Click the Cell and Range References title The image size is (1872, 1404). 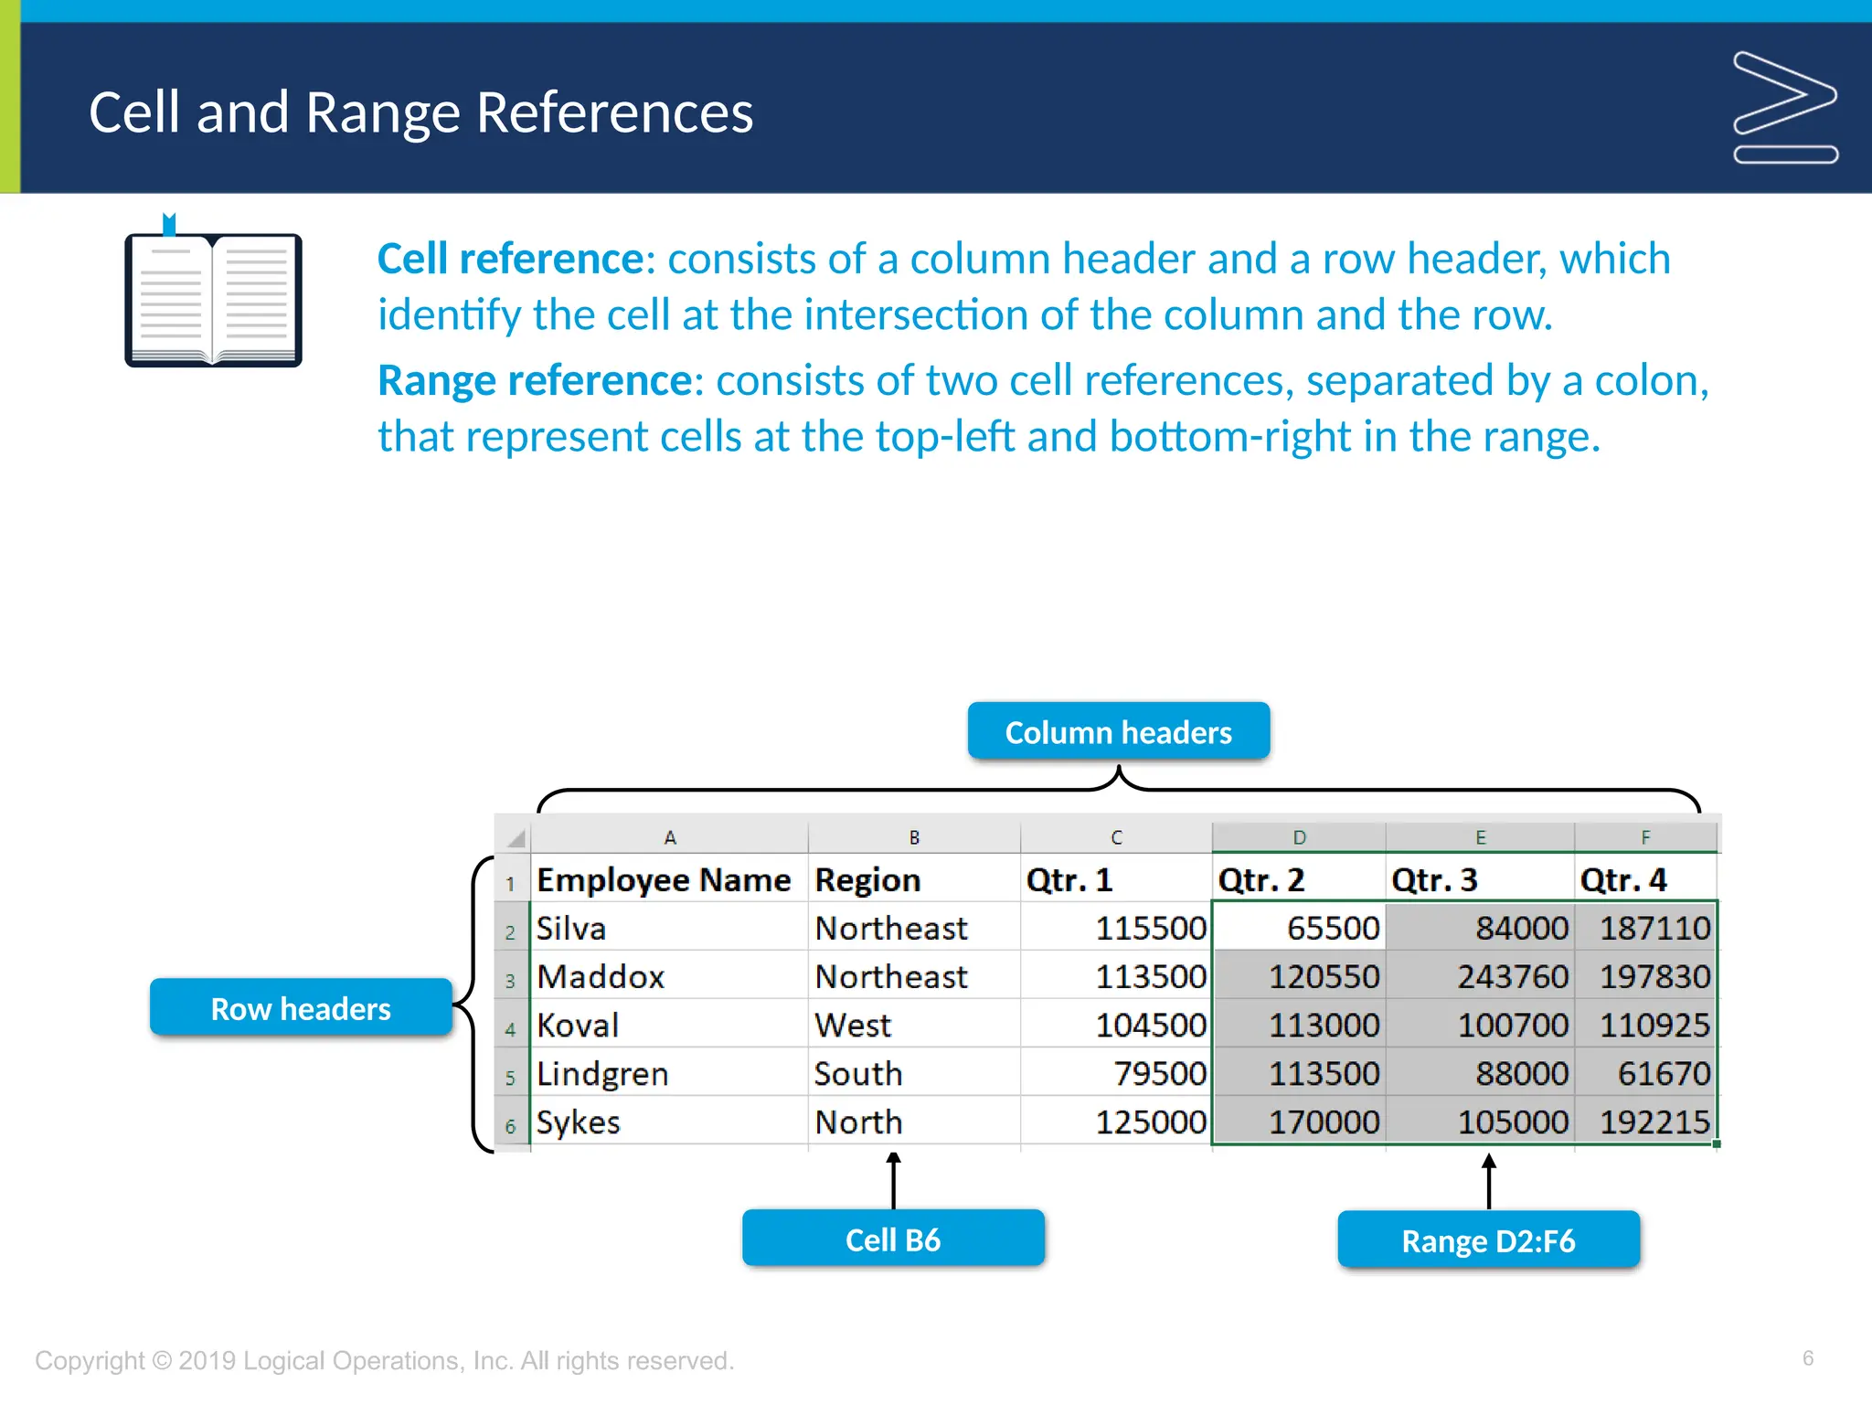coord(420,112)
